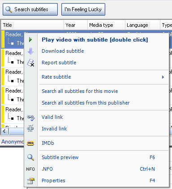Viewport: 172px width, 189px height.
Task: Open the .NFO menu entry
Action: coord(97,169)
